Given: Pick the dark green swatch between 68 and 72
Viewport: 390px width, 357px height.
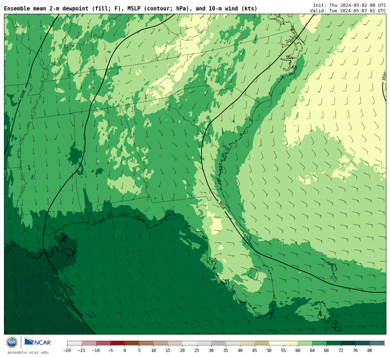Looking at the screenshot, I should point(334,343).
